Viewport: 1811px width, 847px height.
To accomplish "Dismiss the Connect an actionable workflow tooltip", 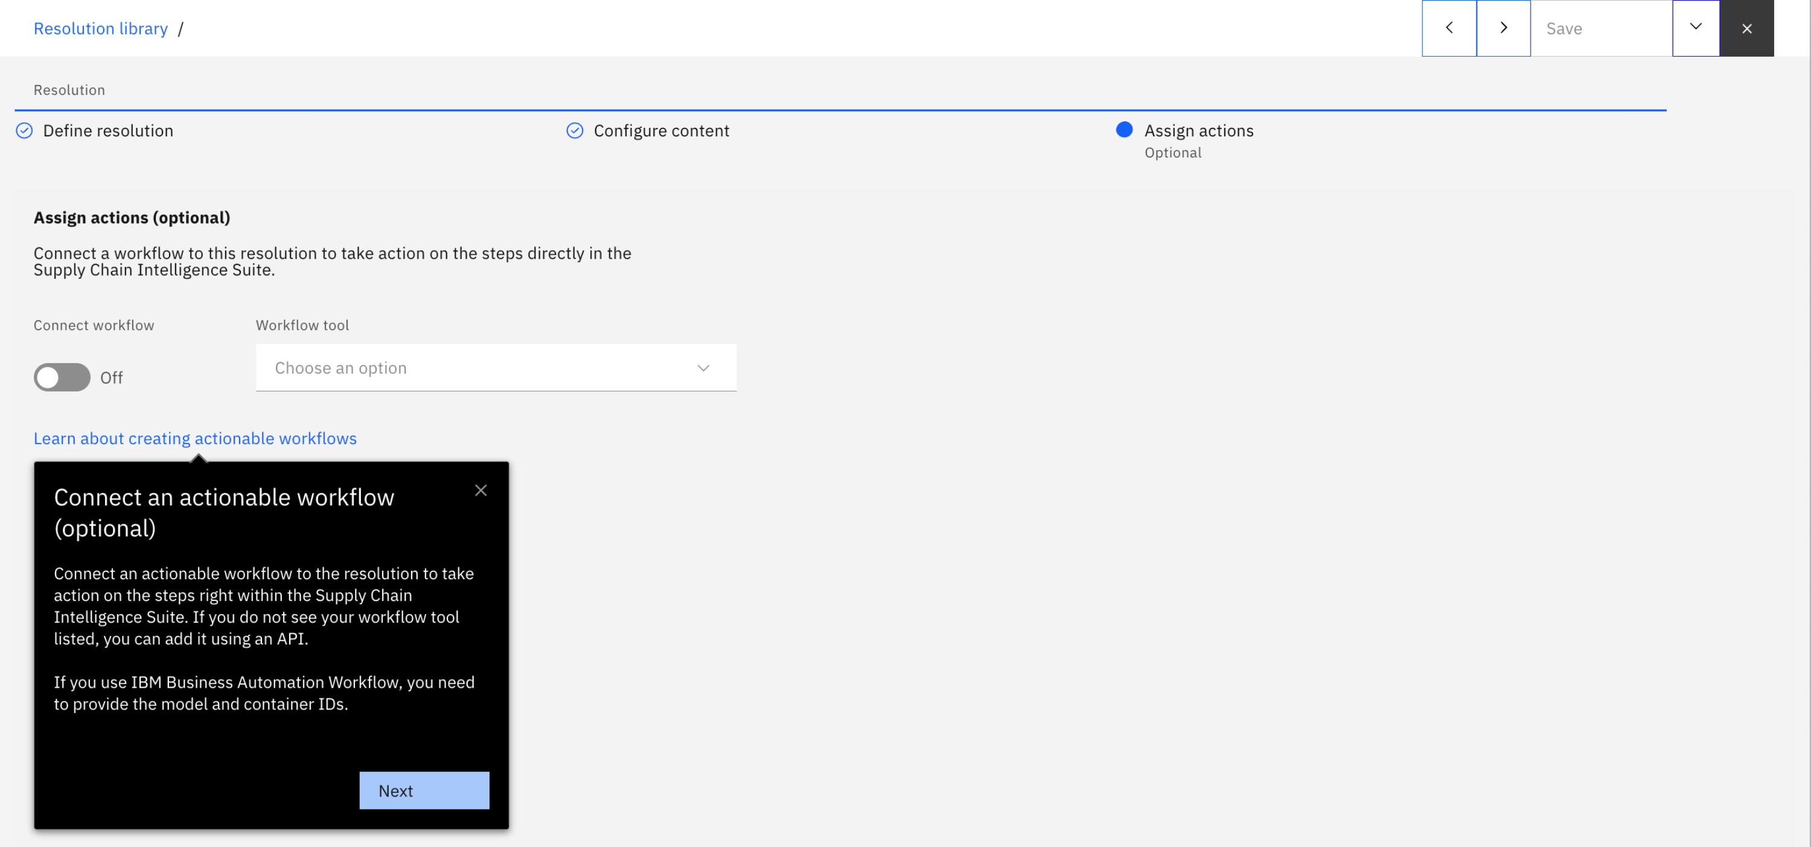I will point(480,490).
